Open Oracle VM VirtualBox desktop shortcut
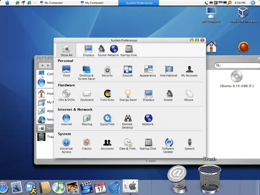This screenshot has width=260, height=195. (x=243, y=14)
